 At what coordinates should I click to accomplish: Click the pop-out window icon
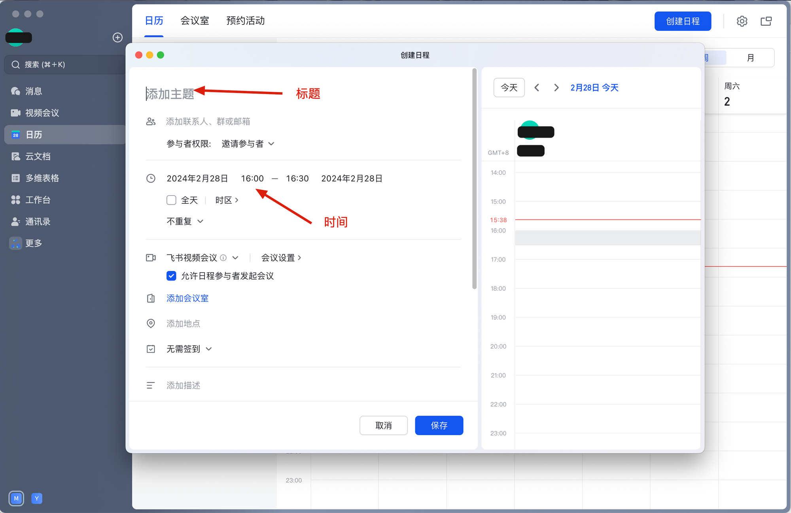(766, 21)
